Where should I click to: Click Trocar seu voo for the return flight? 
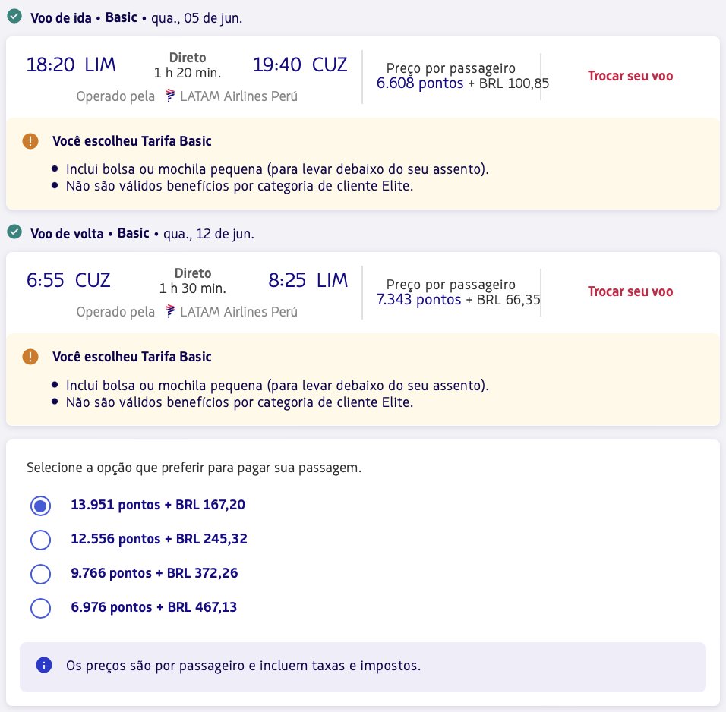(630, 291)
